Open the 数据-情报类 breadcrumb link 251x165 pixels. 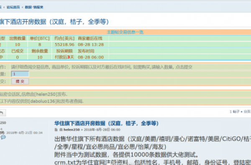[34, 7]
